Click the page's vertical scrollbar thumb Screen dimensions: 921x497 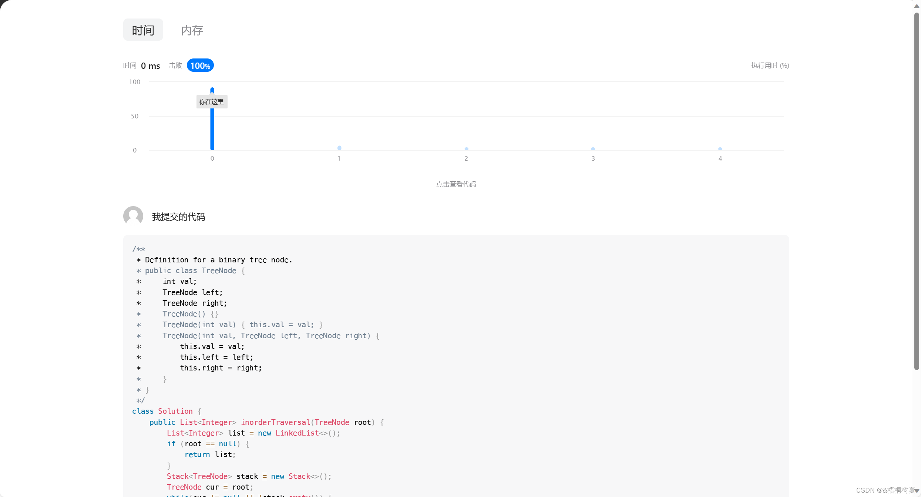click(917, 191)
